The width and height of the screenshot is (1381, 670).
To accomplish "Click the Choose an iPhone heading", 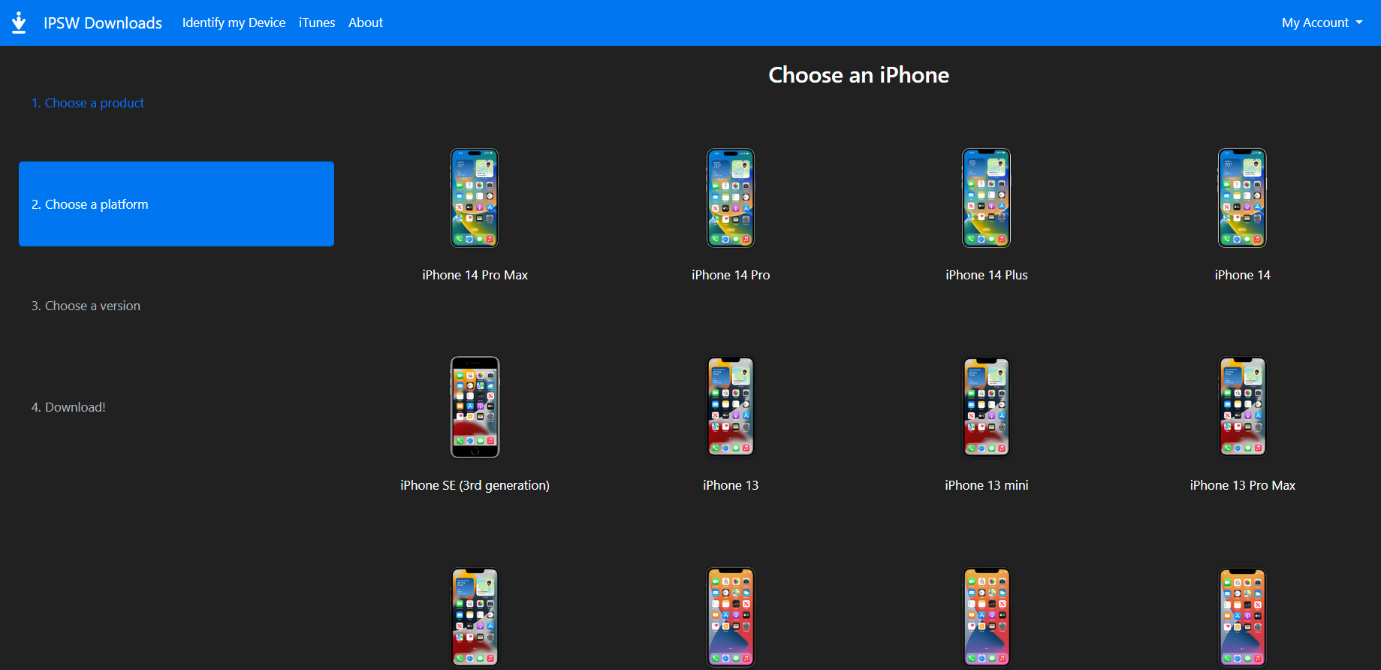I will point(858,75).
